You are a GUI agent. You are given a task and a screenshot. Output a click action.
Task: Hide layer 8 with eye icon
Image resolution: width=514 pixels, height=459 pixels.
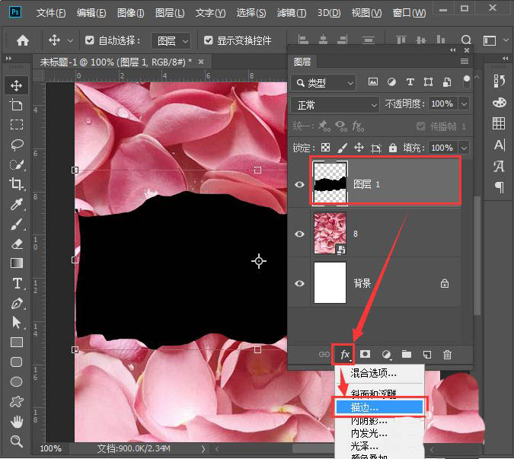(x=299, y=234)
